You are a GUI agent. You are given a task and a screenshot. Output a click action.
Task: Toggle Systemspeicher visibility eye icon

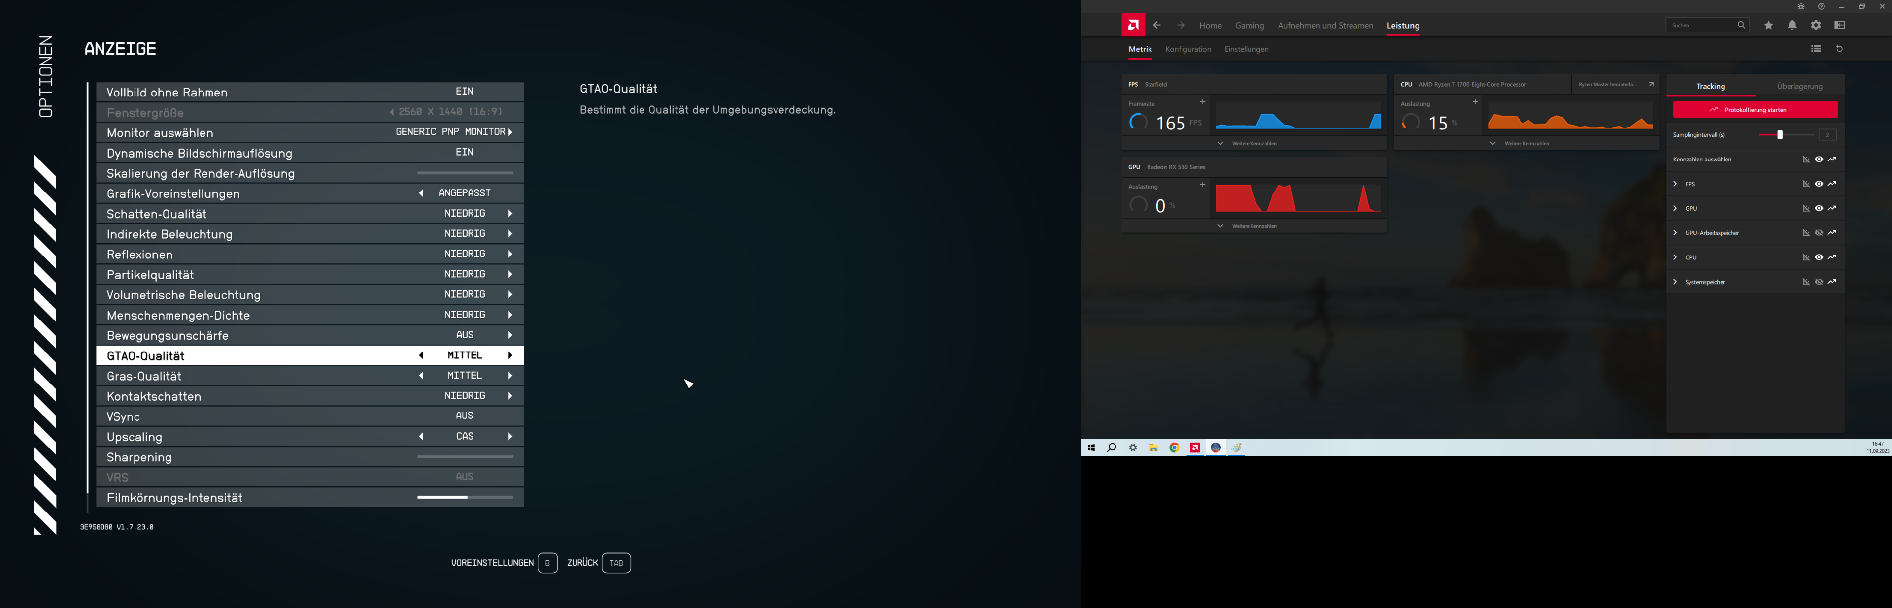1819,282
